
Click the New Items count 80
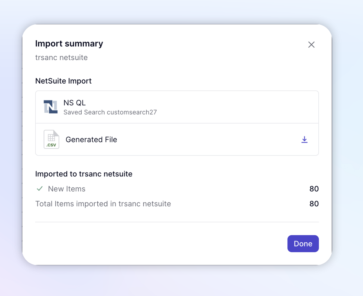[314, 189]
